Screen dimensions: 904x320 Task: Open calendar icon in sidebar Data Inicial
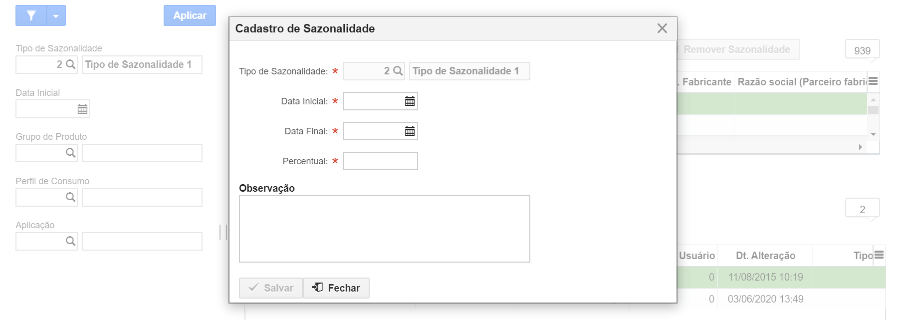coord(82,109)
